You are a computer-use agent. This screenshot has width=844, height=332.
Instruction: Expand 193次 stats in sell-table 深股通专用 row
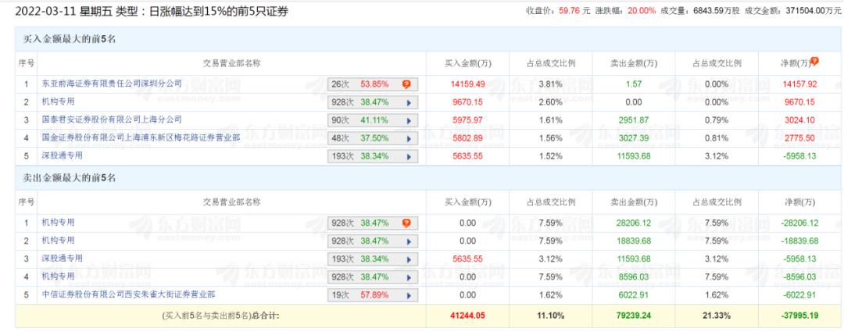point(406,259)
